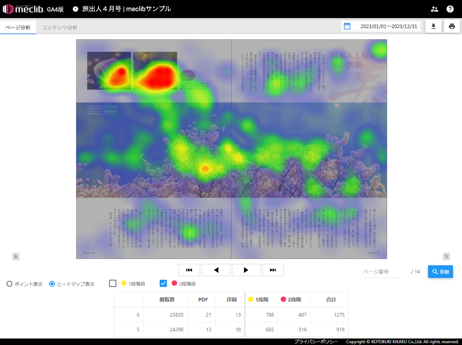Go to the next page arrow
The image size is (462, 345).
(246, 270)
